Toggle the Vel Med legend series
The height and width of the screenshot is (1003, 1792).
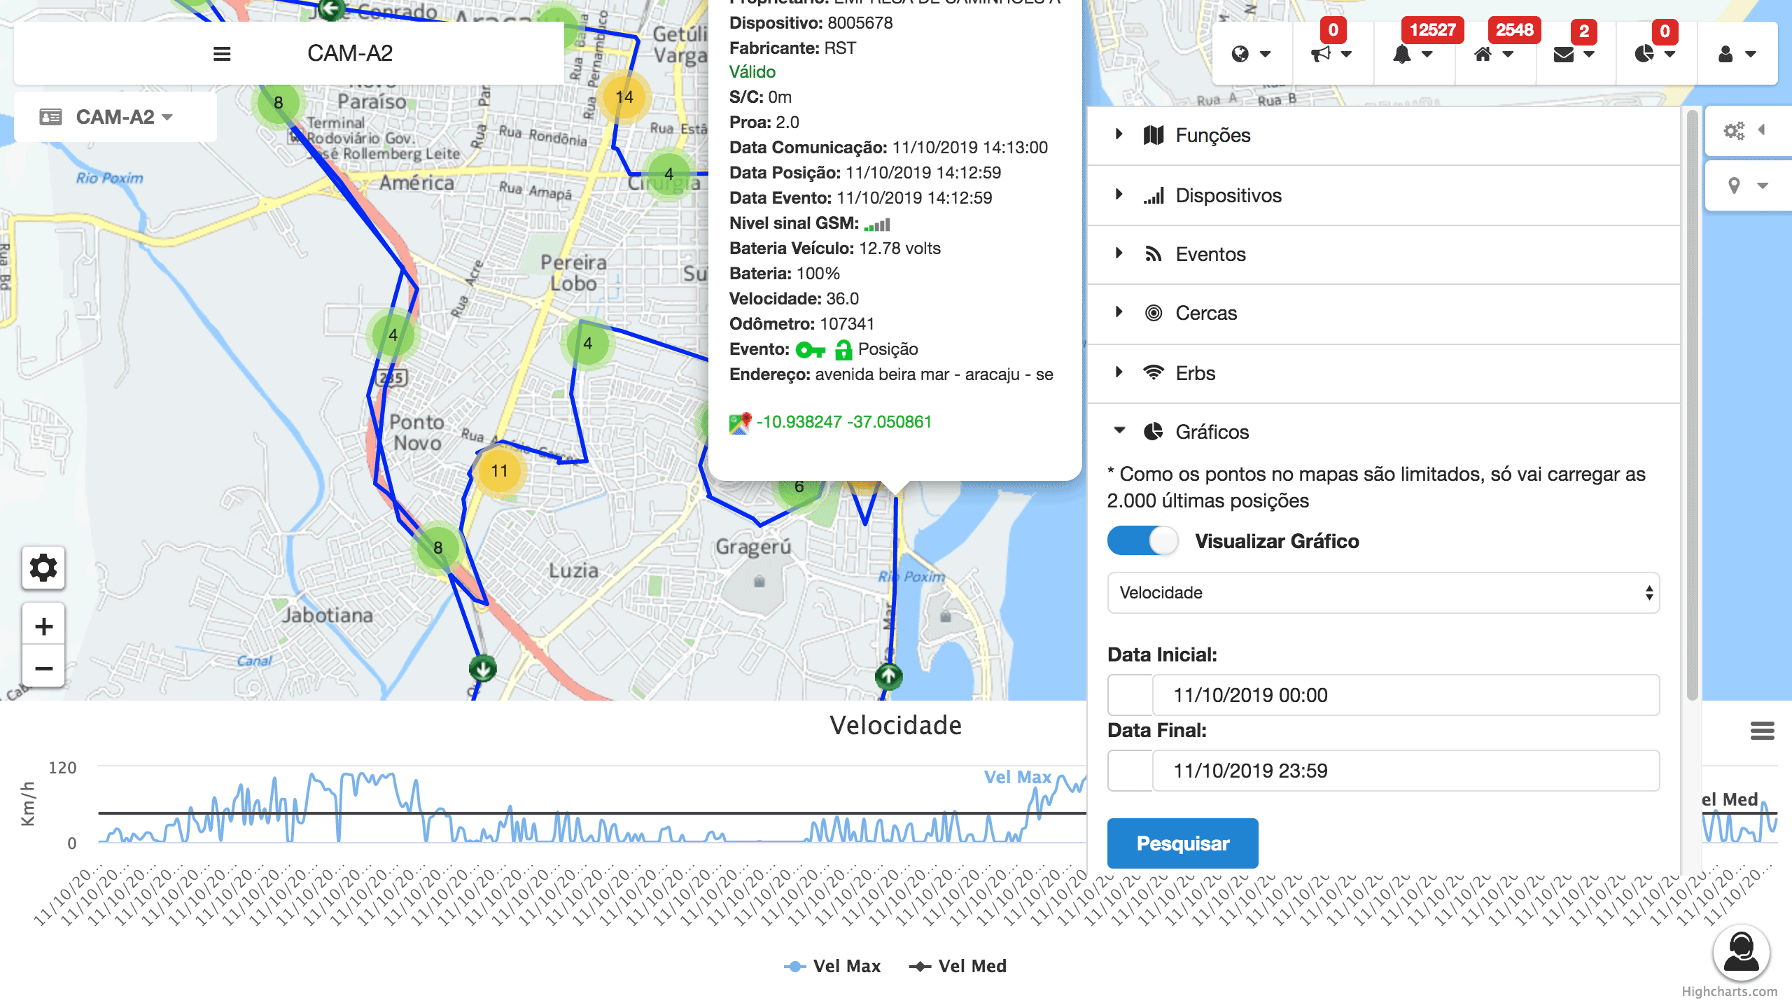coord(958,966)
